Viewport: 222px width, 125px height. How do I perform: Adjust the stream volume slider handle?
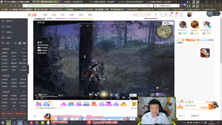pyautogui.click(x=129, y=97)
